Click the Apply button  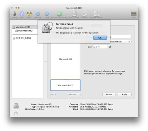(x=124, y=94)
